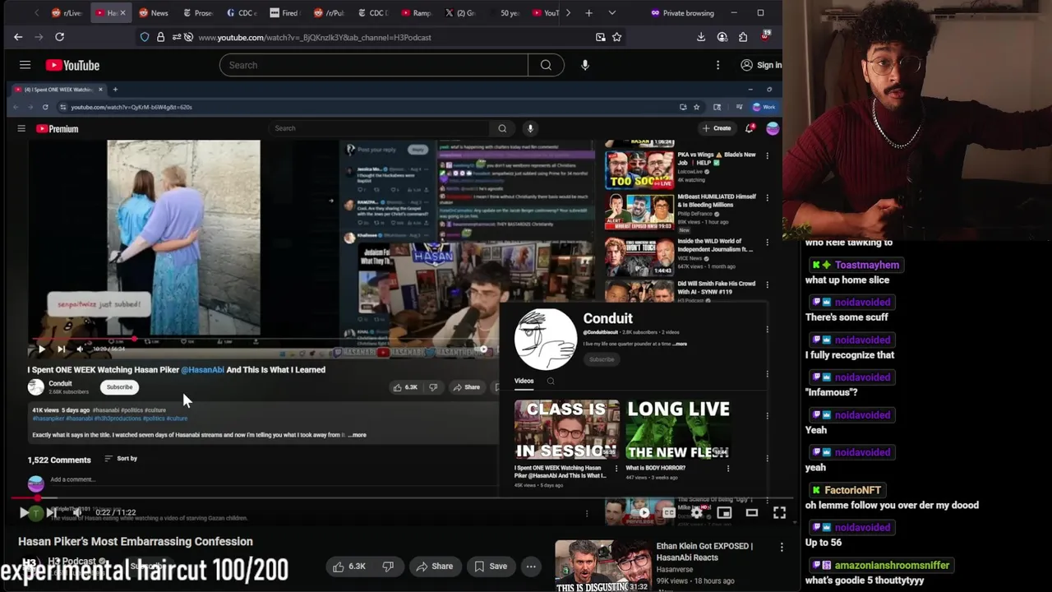Open Create menu in inner YouTube Premium
This screenshot has width=1052, height=592.
(x=716, y=128)
